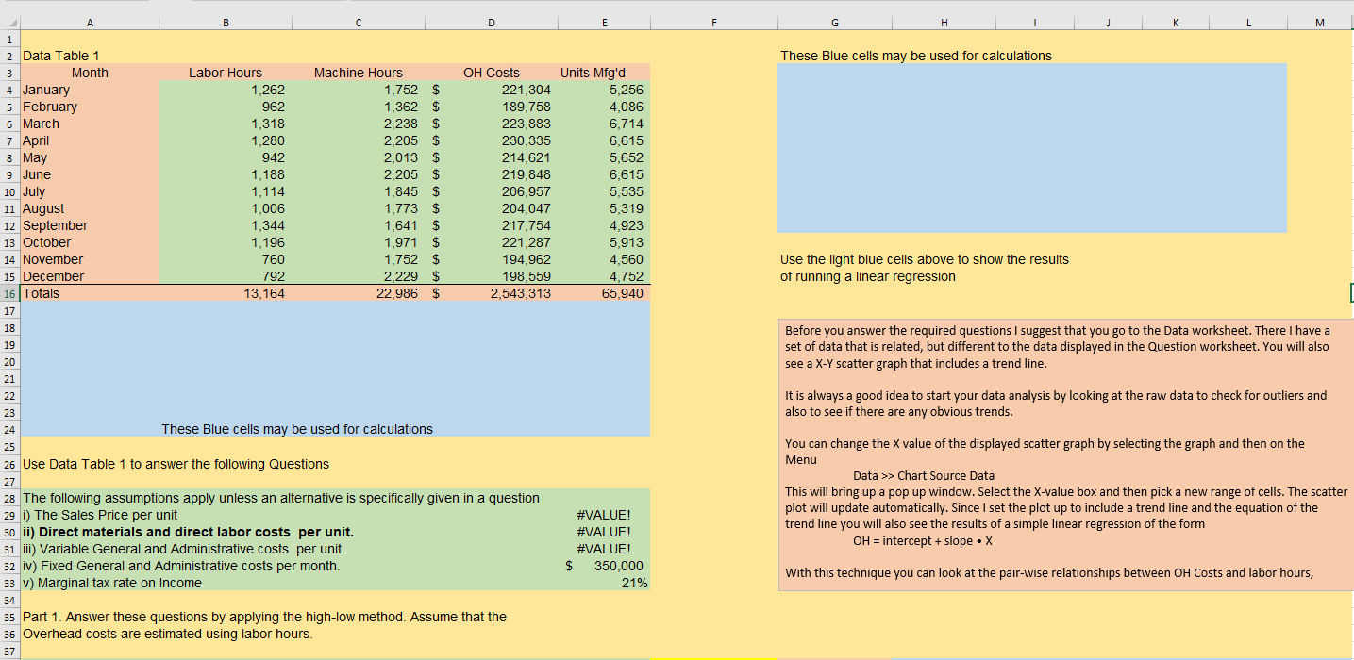
Task: Select column header M
Action: pos(1319,21)
